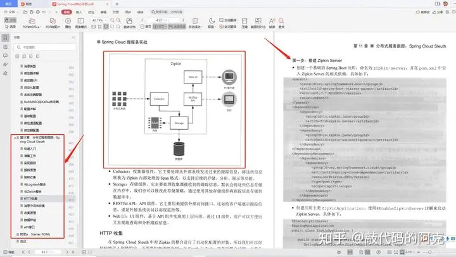Close the bookmarks side panel
Screen dimensions: 456x257
coord(73,37)
